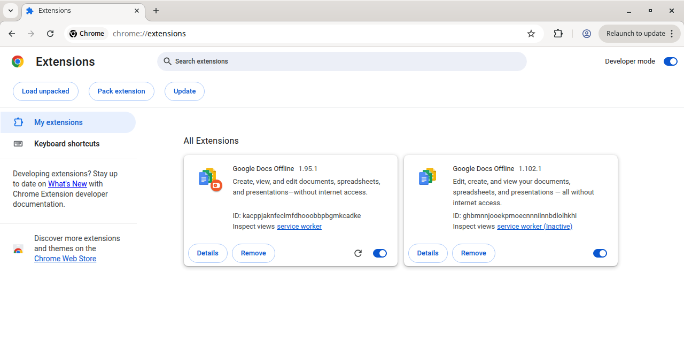This screenshot has width=684, height=358.
Task: Open the Chrome Web Store link
Action: point(65,259)
